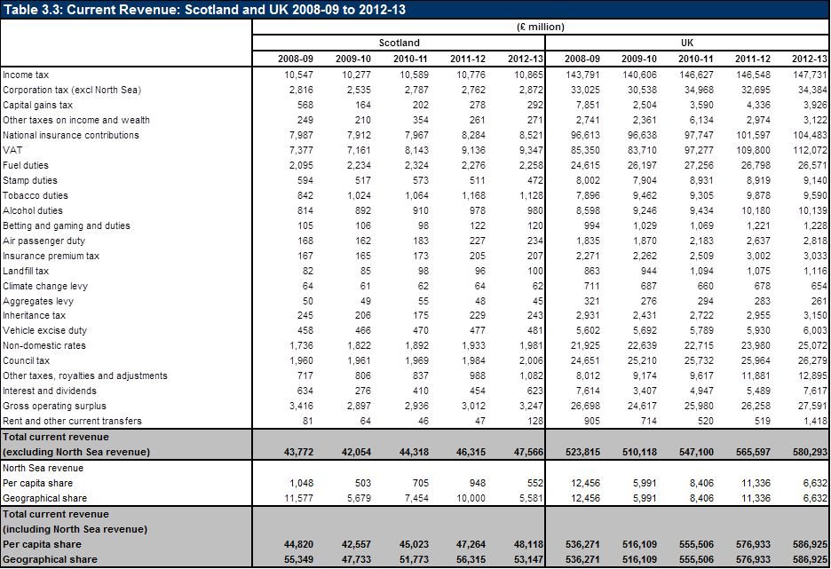Click Air passenger duty row label

point(44,241)
